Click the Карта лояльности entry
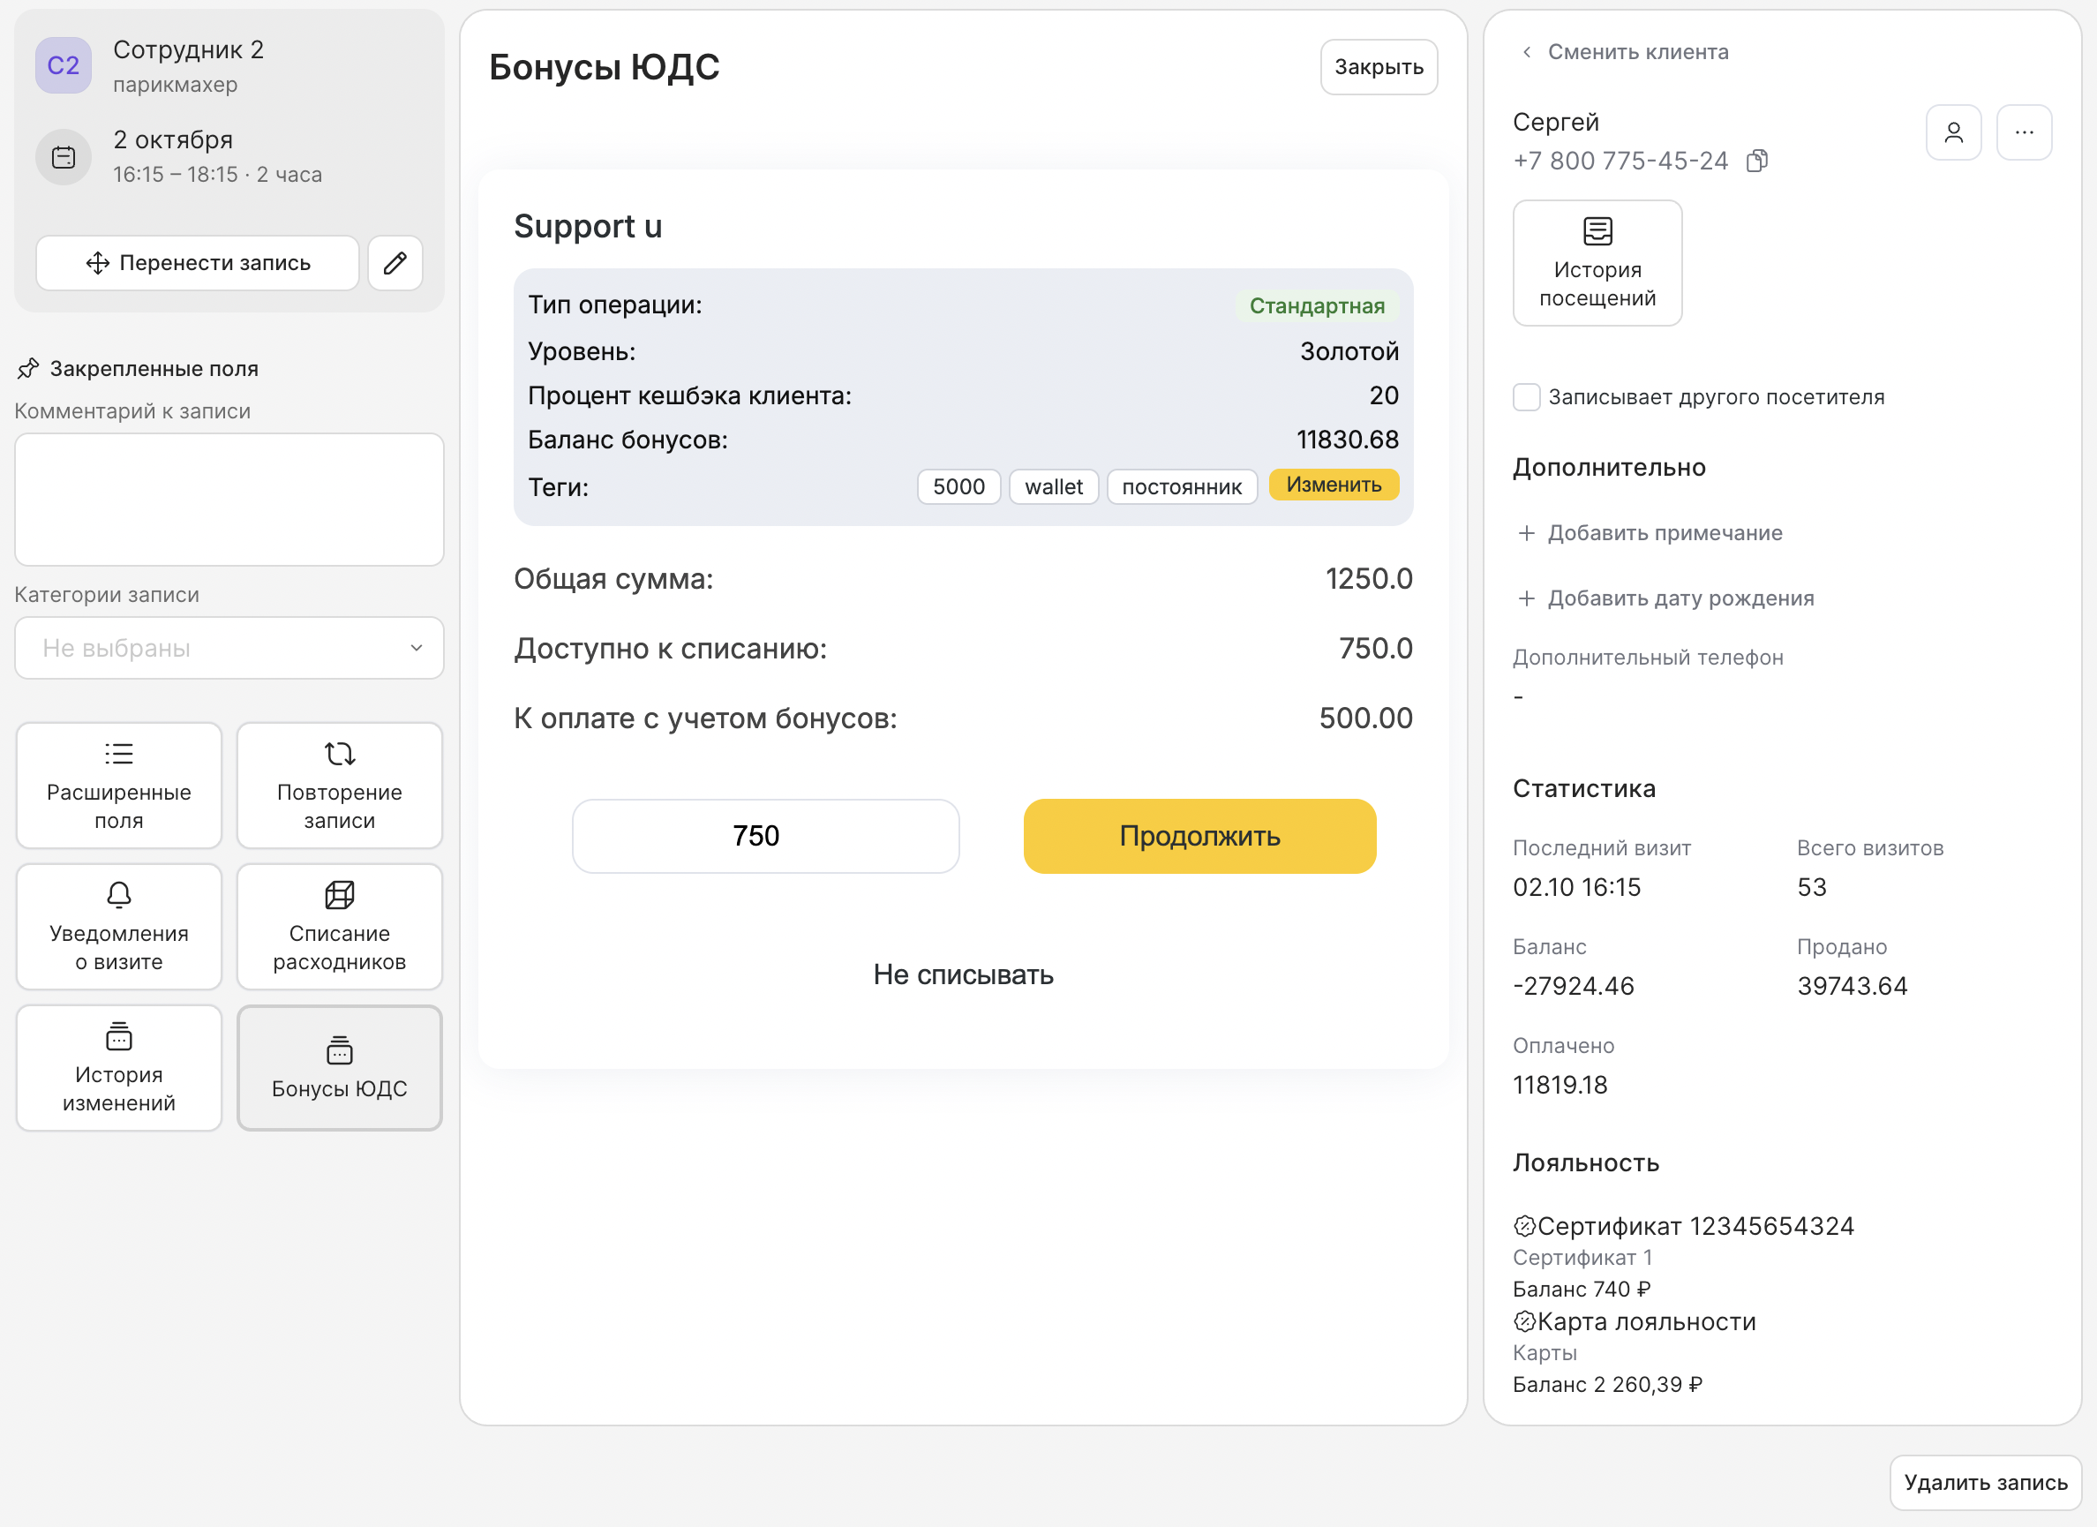 coord(1635,1321)
